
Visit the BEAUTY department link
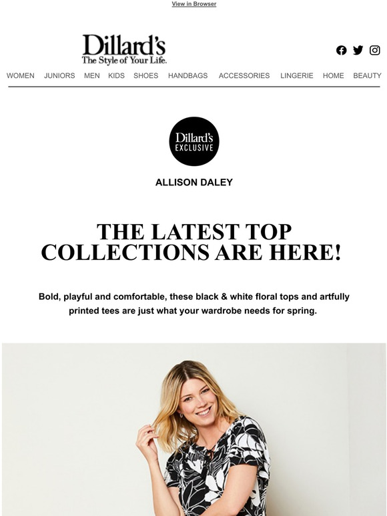click(x=367, y=76)
